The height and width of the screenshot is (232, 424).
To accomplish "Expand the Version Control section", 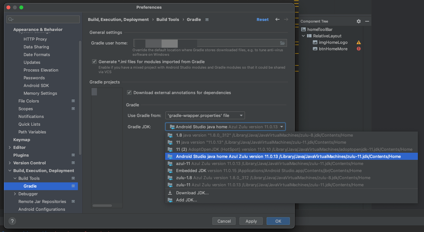I will pos(10,163).
